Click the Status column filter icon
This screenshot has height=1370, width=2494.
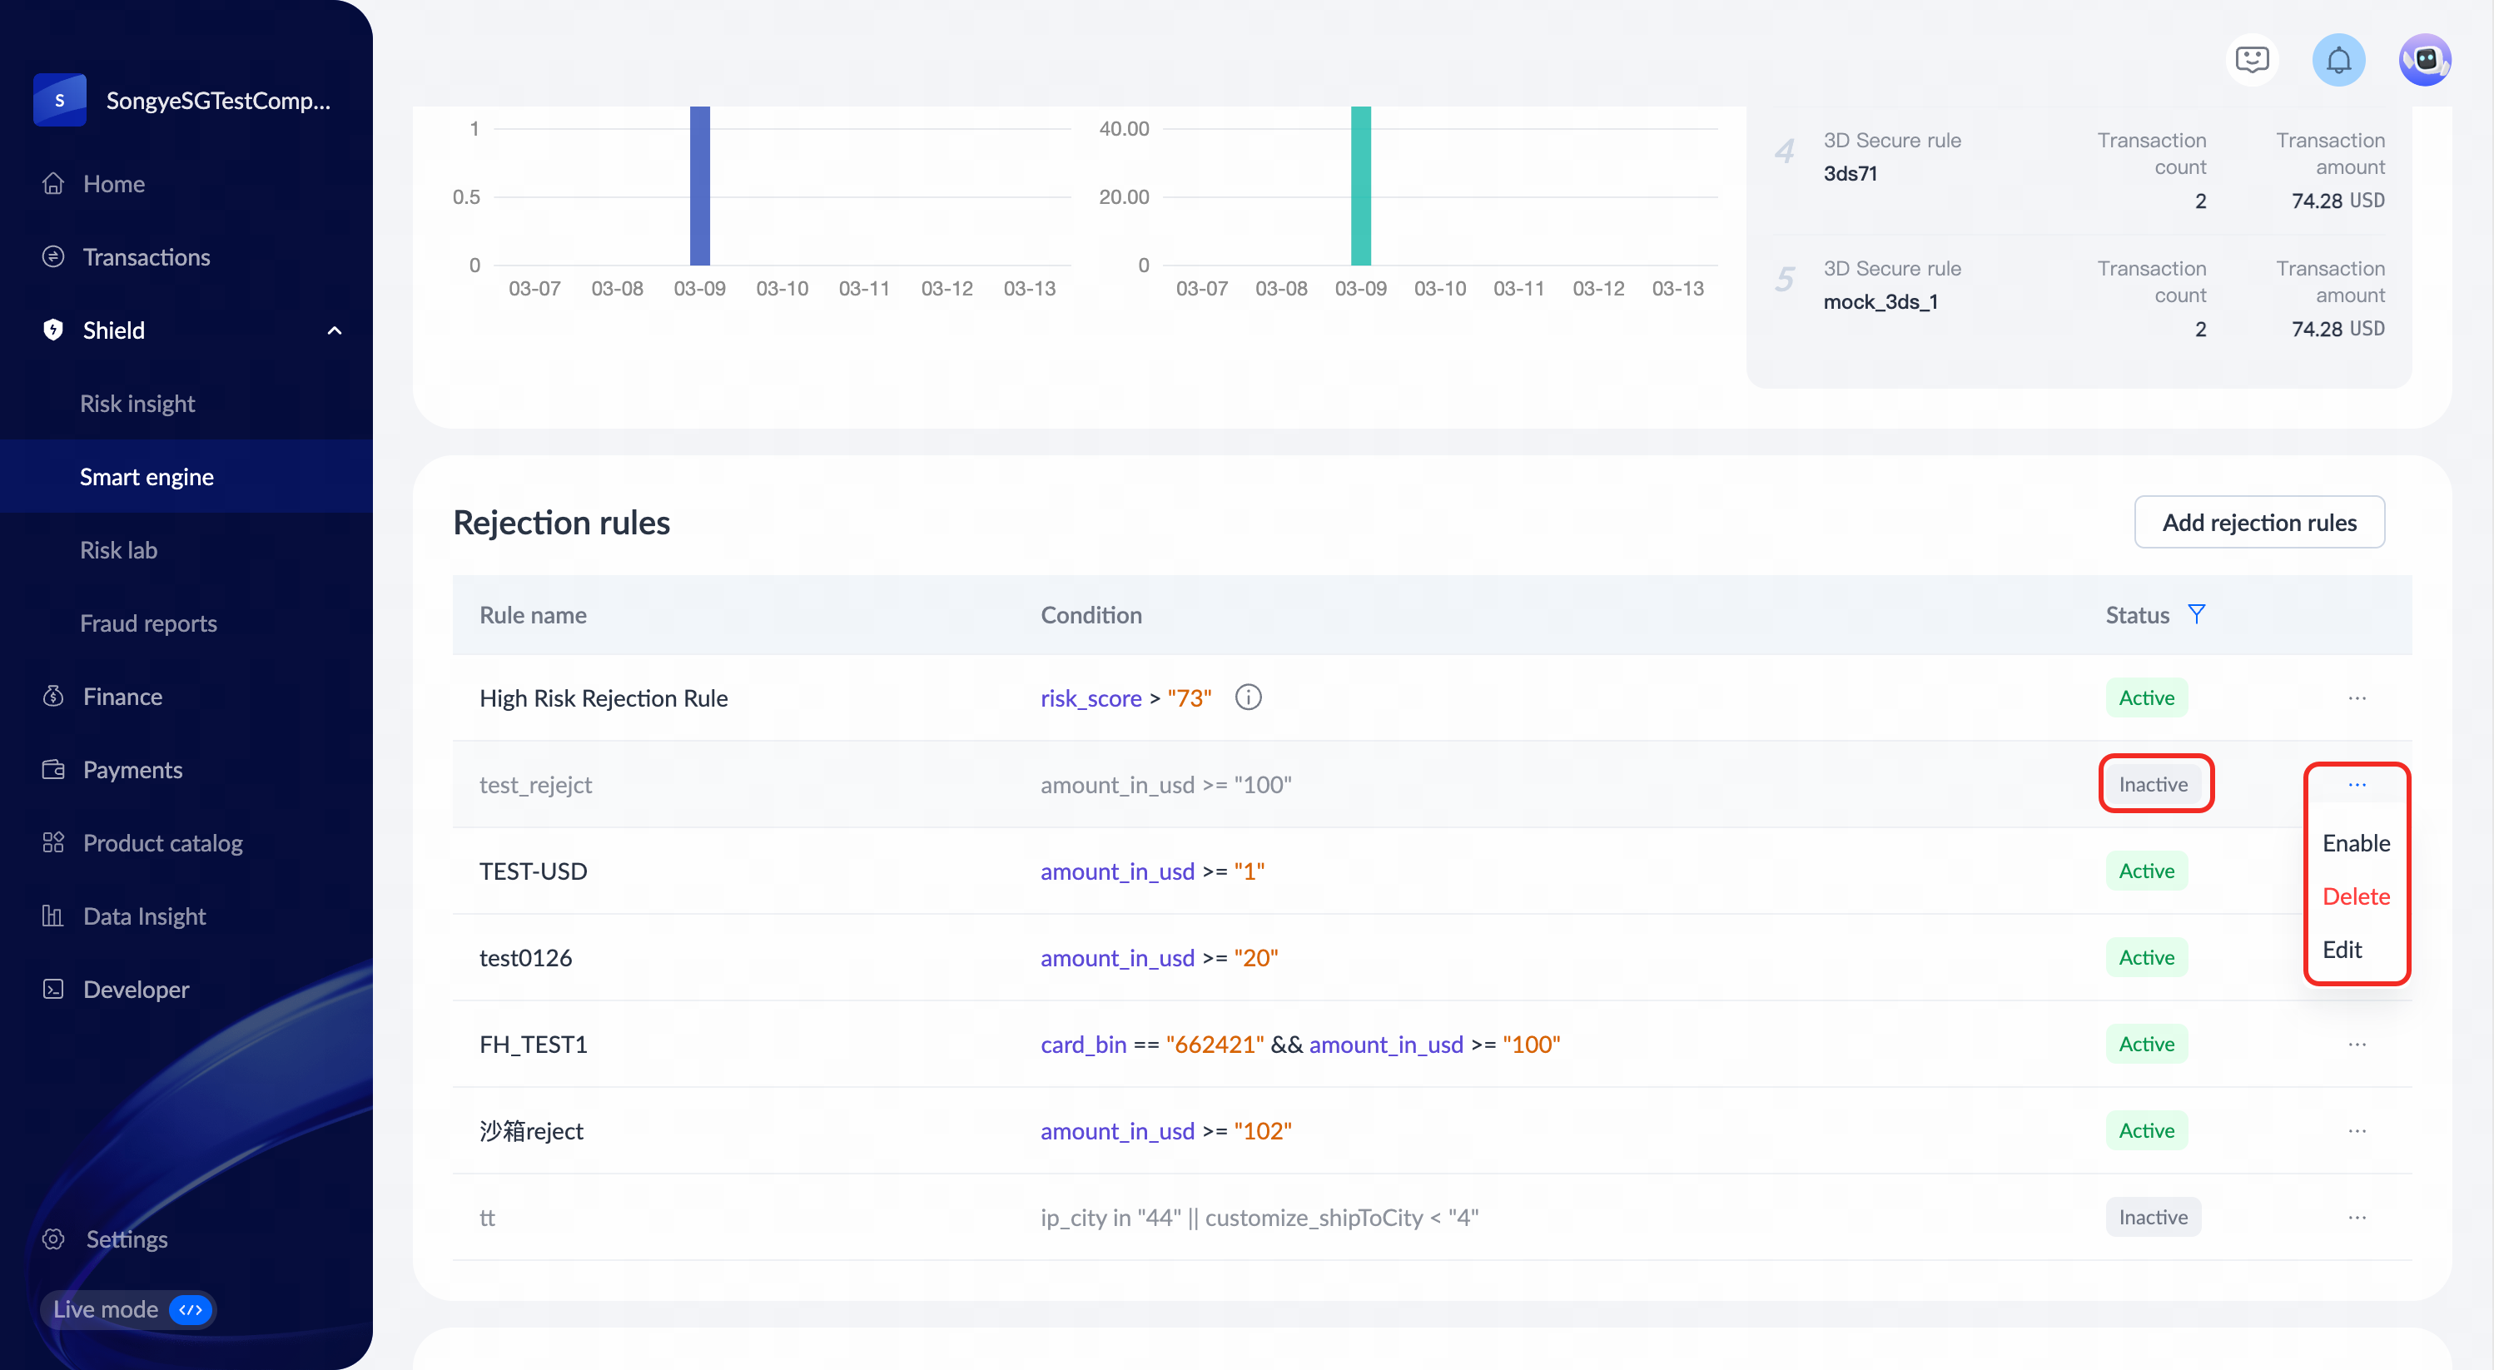click(2197, 614)
